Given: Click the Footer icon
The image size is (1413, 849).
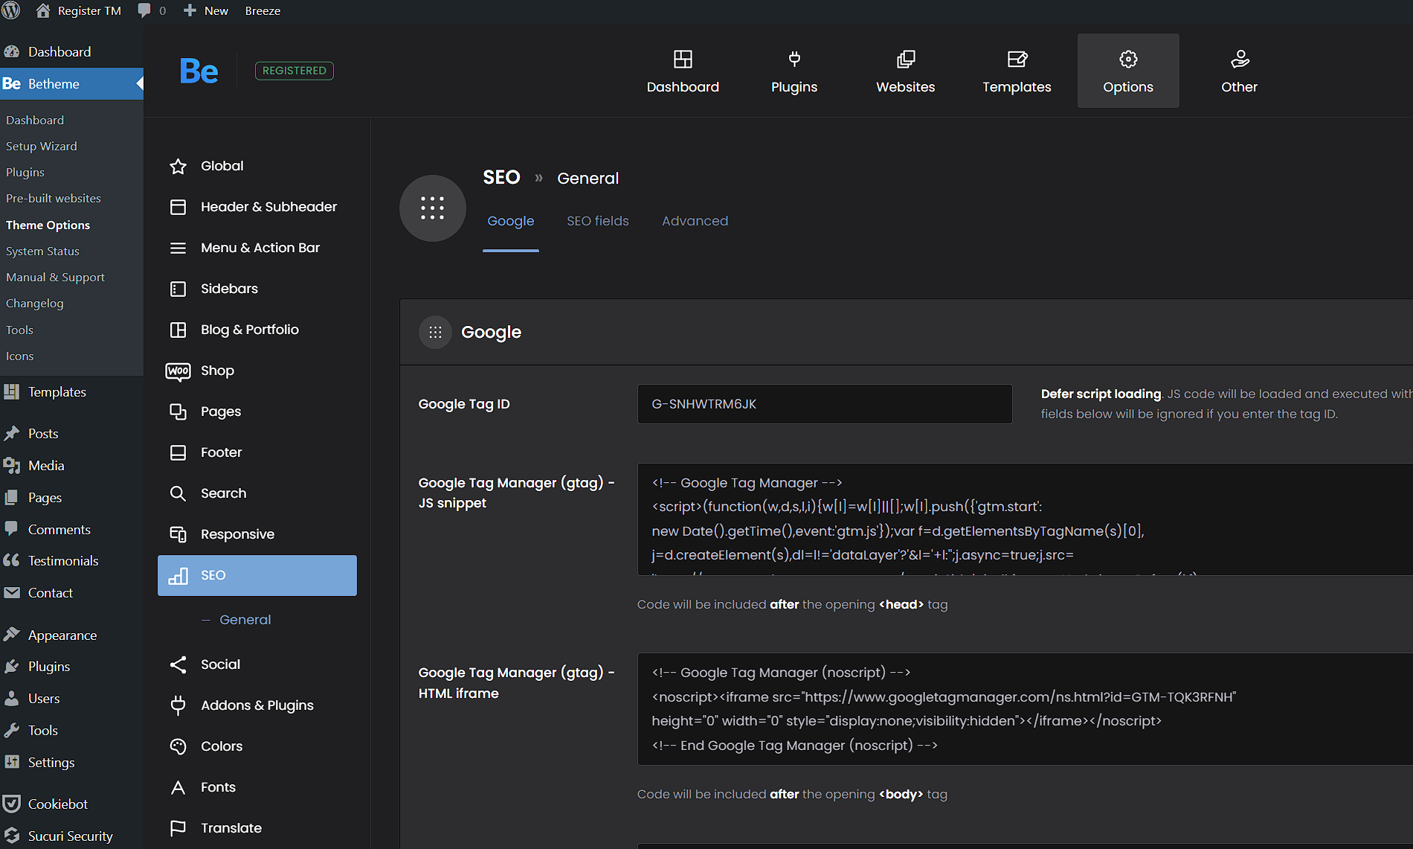Looking at the screenshot, I should click(178, 452).
